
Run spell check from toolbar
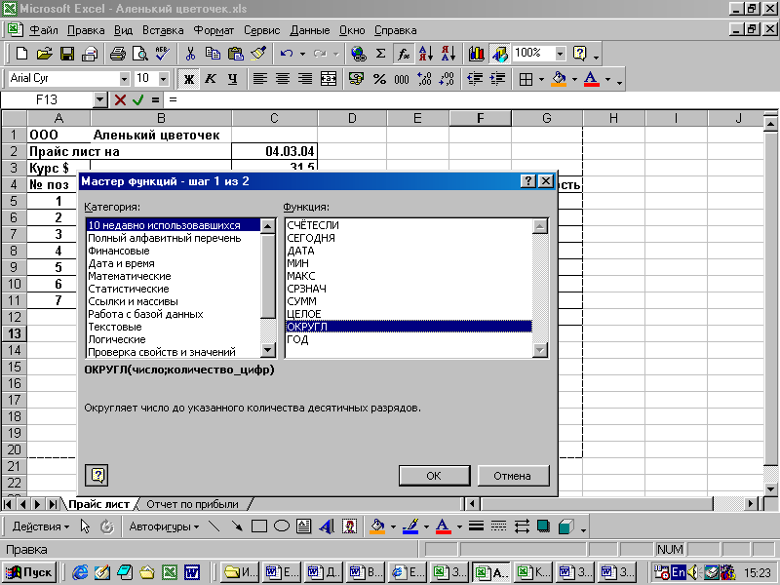click(x=162, y=54)
